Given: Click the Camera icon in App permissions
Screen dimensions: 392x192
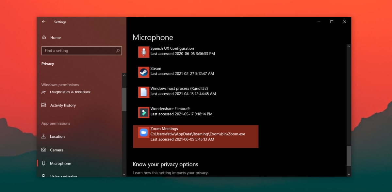Looking at the screenshot, I should (x=44, y=150).
